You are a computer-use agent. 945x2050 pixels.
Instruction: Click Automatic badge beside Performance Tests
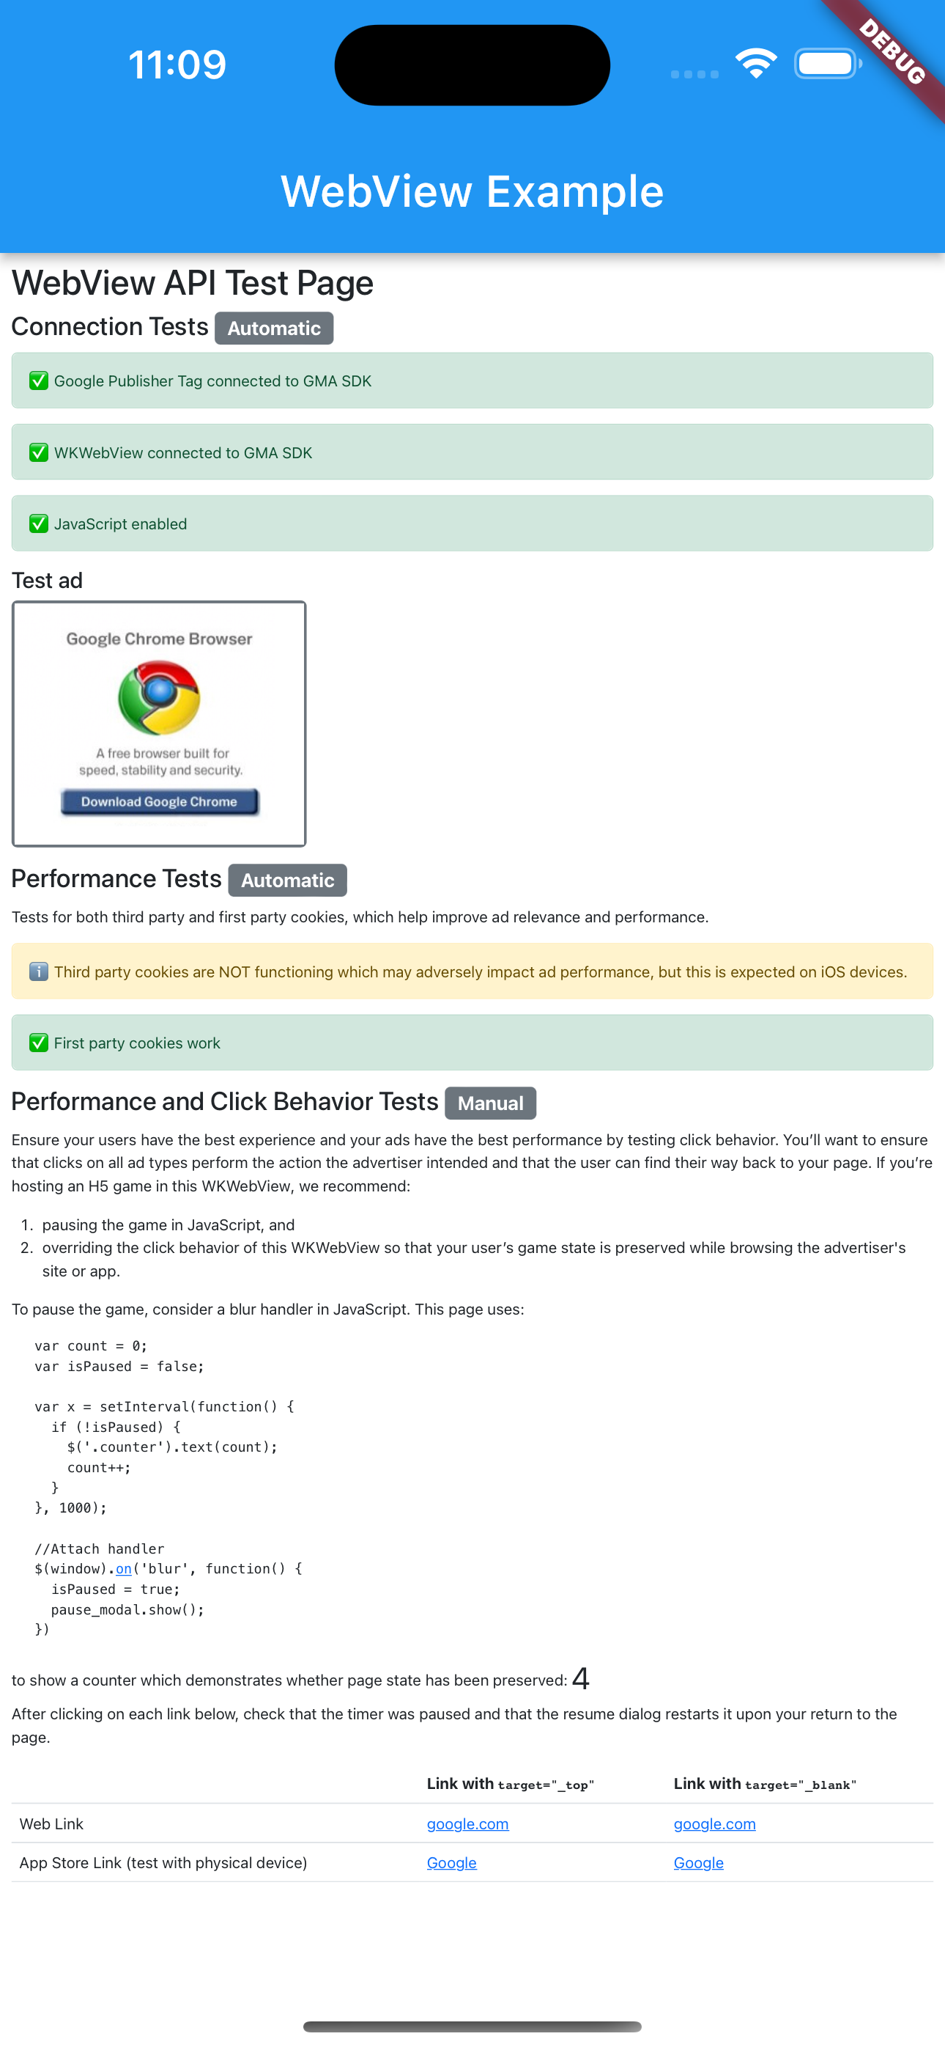287,880
